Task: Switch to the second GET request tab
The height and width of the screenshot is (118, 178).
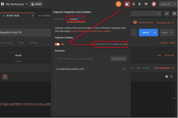Action: [x=44, y=16]
